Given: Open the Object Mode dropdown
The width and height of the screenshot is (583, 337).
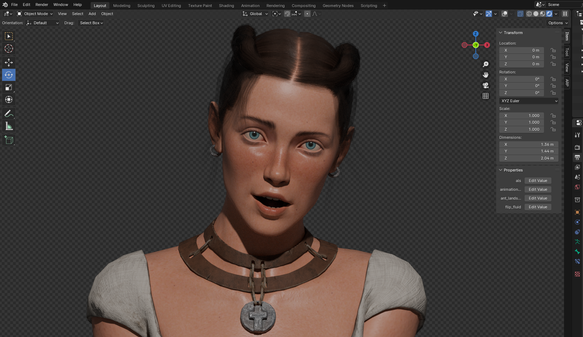Looking at the screenshot, I should [35, 14].
